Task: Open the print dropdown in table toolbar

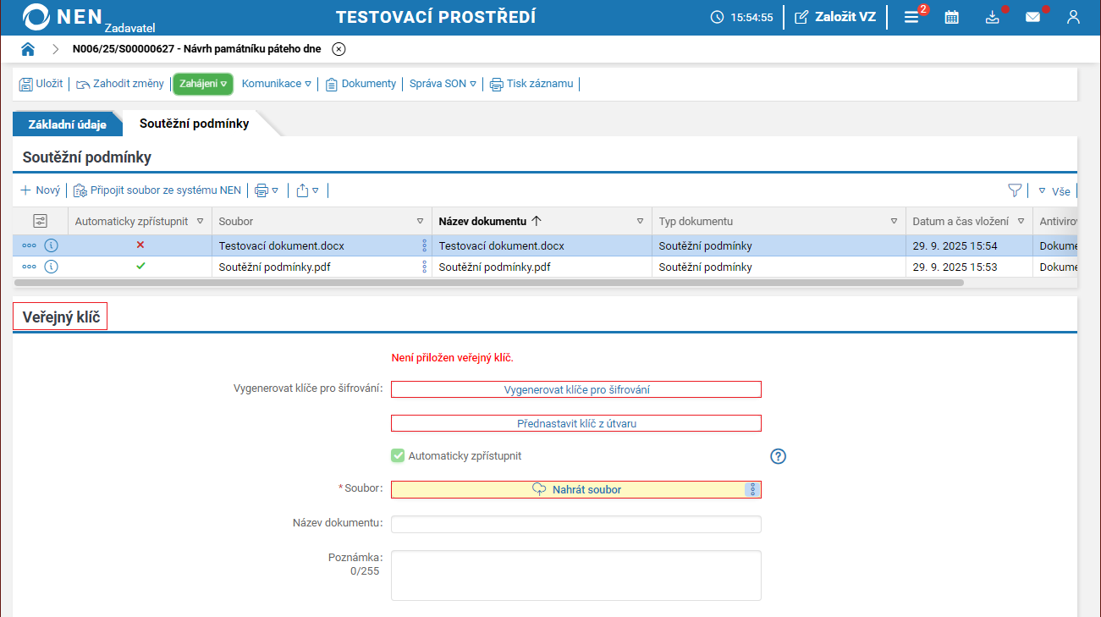Action: 267,190
